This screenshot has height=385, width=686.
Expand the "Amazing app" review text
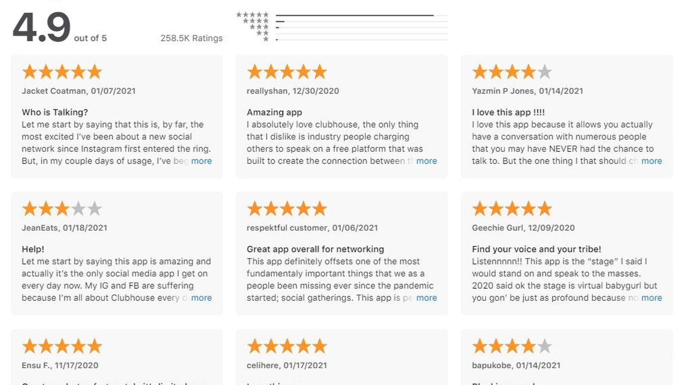(427, 161)
